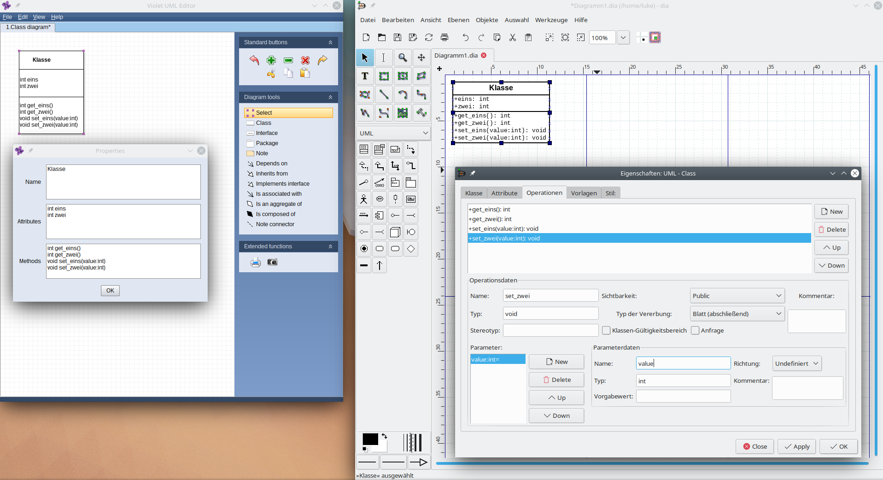Select the Is composed of tool
883x480 pixels.
(x=288, y=214)
